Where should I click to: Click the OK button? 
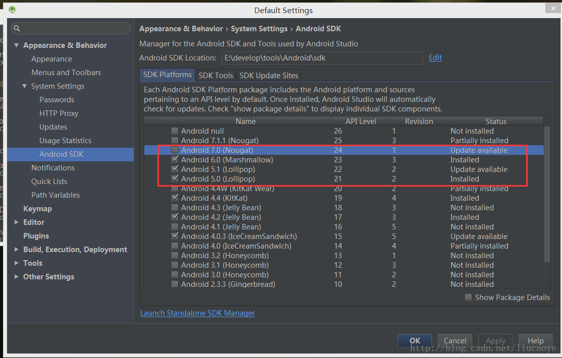click(415, 340)
